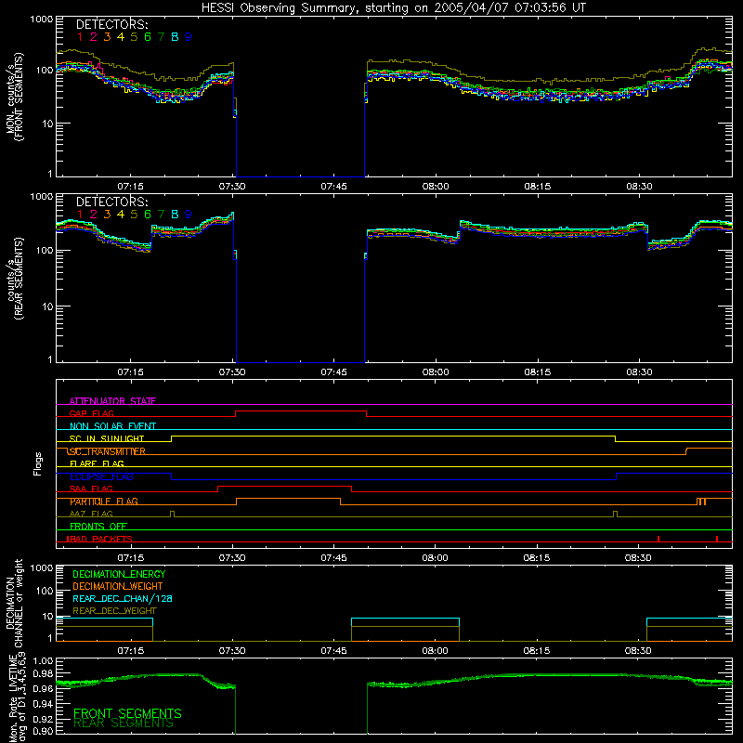Click the GAP_FLAG raised step in the Flags plot
This screenshot has height=743, width=743.
point(301,411)
